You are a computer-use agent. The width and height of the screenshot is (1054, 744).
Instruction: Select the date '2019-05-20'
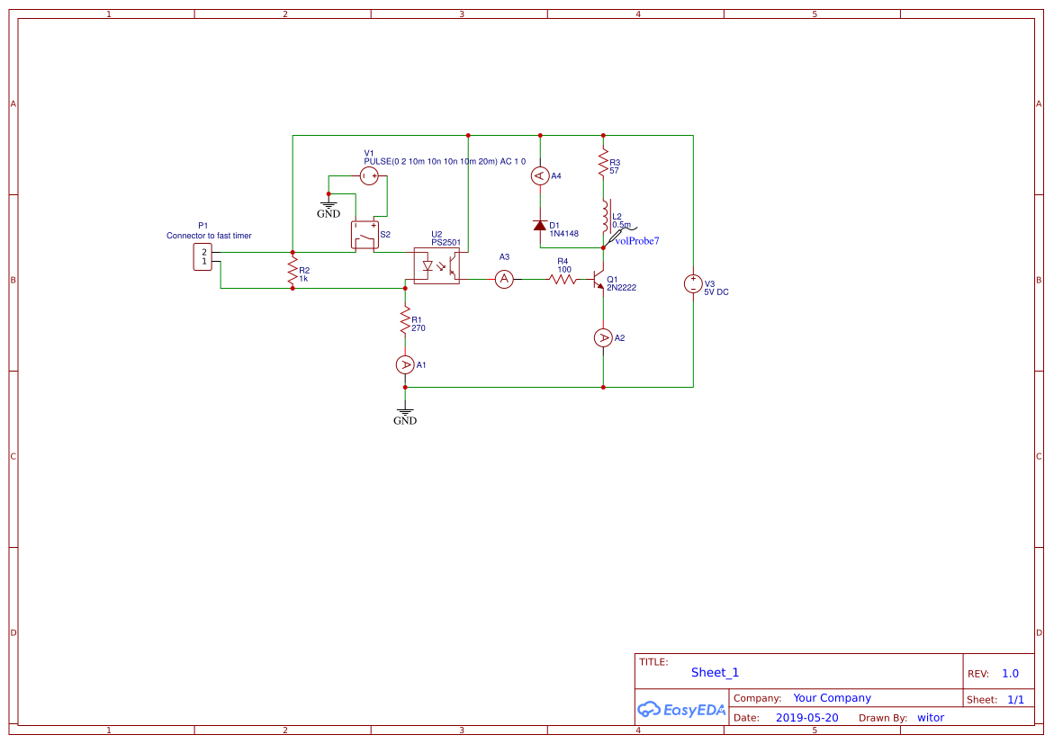[807, 718]
